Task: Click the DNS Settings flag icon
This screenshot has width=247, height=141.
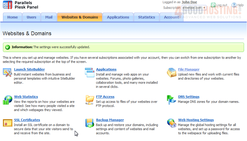Action: [x=171, y=100]
